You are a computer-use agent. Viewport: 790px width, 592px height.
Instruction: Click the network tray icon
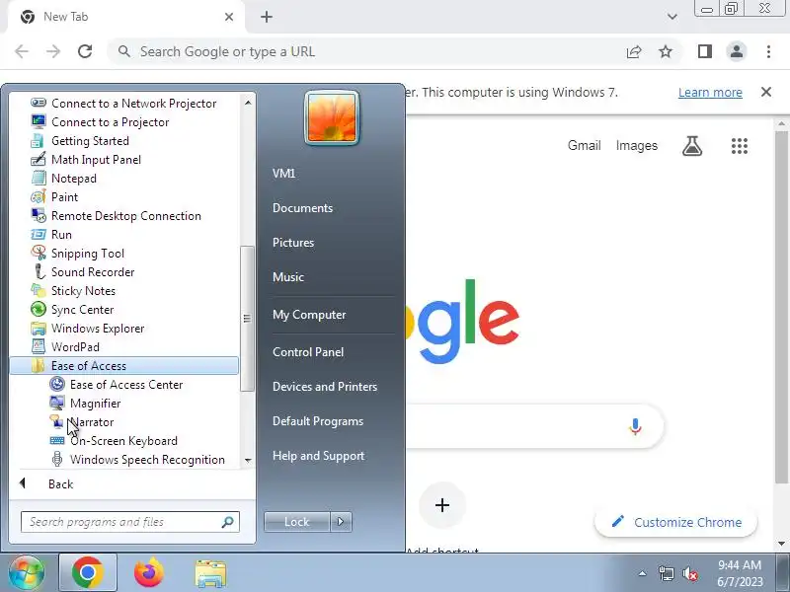tap(666, 573)
